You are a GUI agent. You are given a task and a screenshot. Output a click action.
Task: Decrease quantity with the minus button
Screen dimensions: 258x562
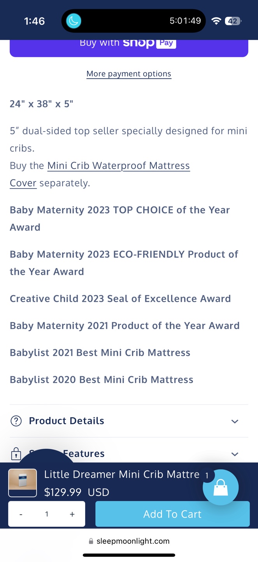[21, 514]
